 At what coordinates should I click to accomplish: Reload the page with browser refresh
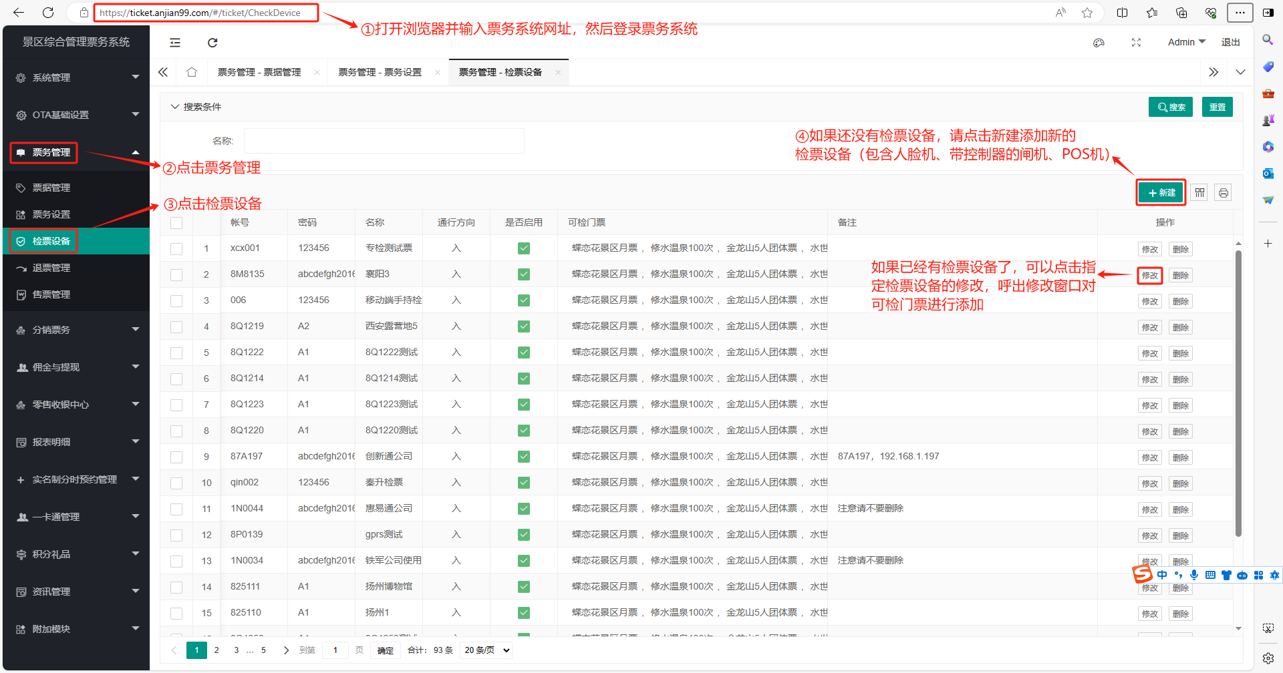(x=48, y=13)
